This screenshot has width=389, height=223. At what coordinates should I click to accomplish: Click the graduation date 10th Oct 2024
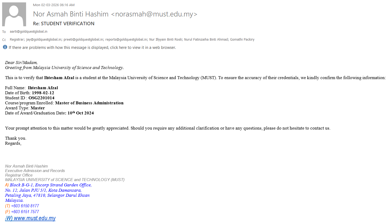[80, 113]
